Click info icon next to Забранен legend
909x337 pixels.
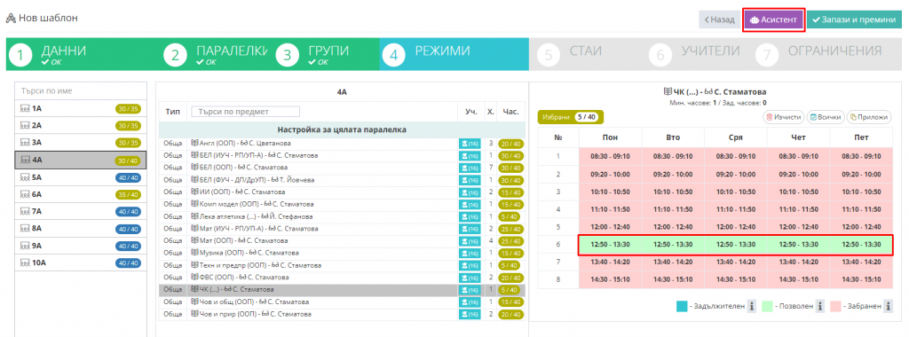[888, 306]
